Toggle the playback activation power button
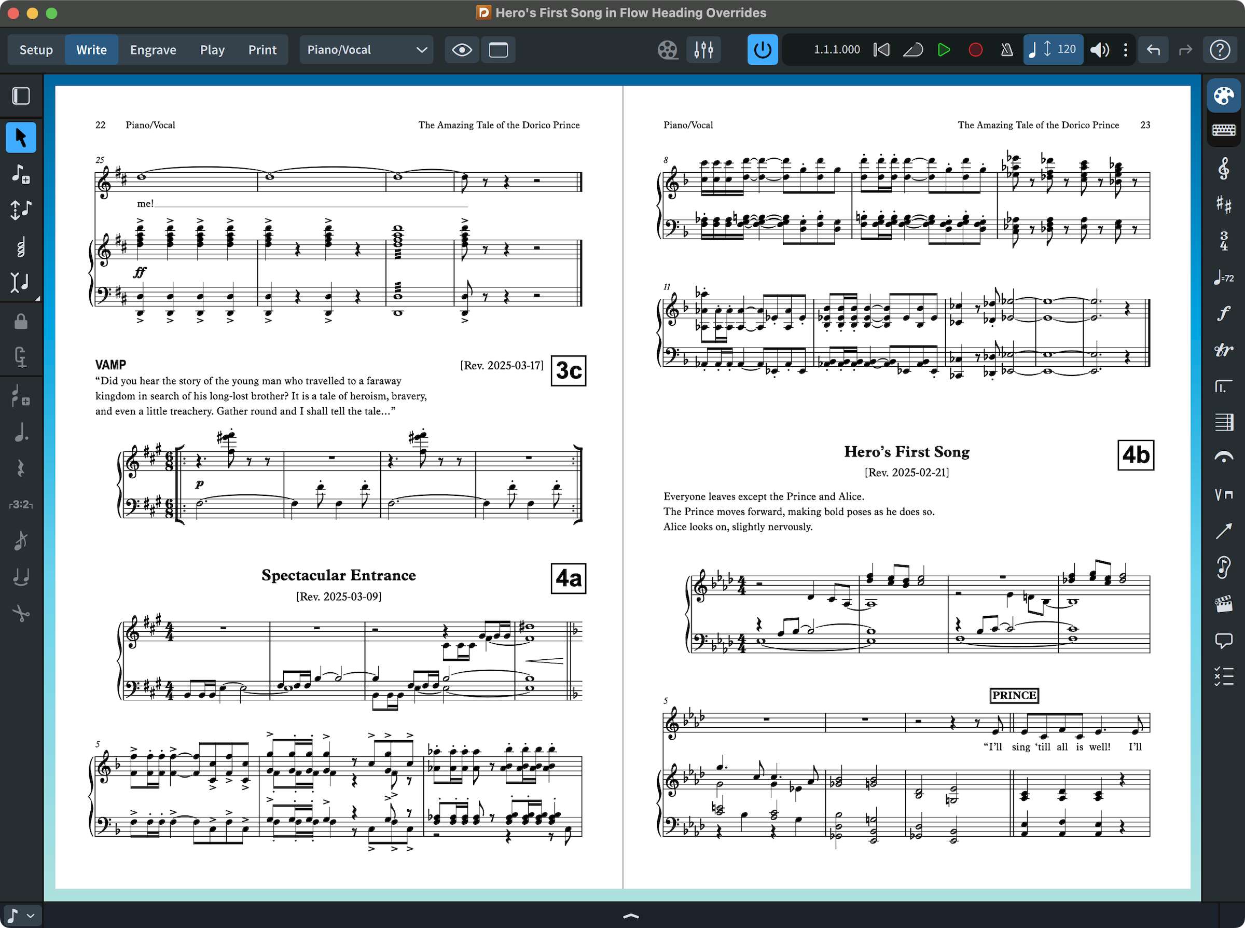This screenshot has height=928, width=1245. 762,50
